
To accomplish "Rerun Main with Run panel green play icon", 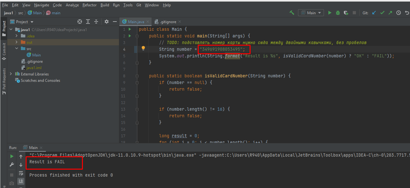I will 12,156.
